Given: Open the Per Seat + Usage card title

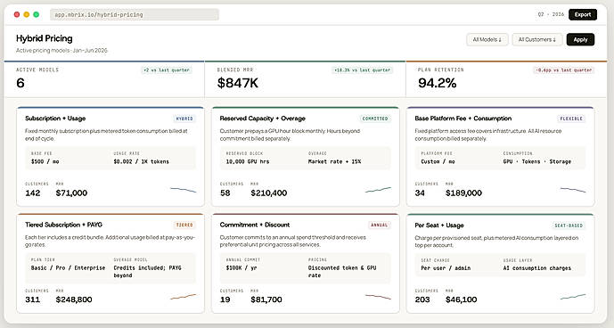Looking at the screenshot, I should [439, 225].
